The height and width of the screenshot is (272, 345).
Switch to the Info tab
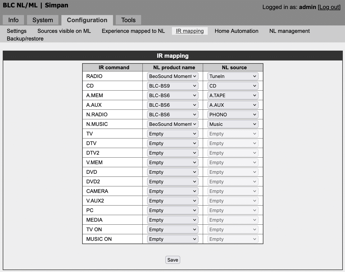[x=13, y=20]
